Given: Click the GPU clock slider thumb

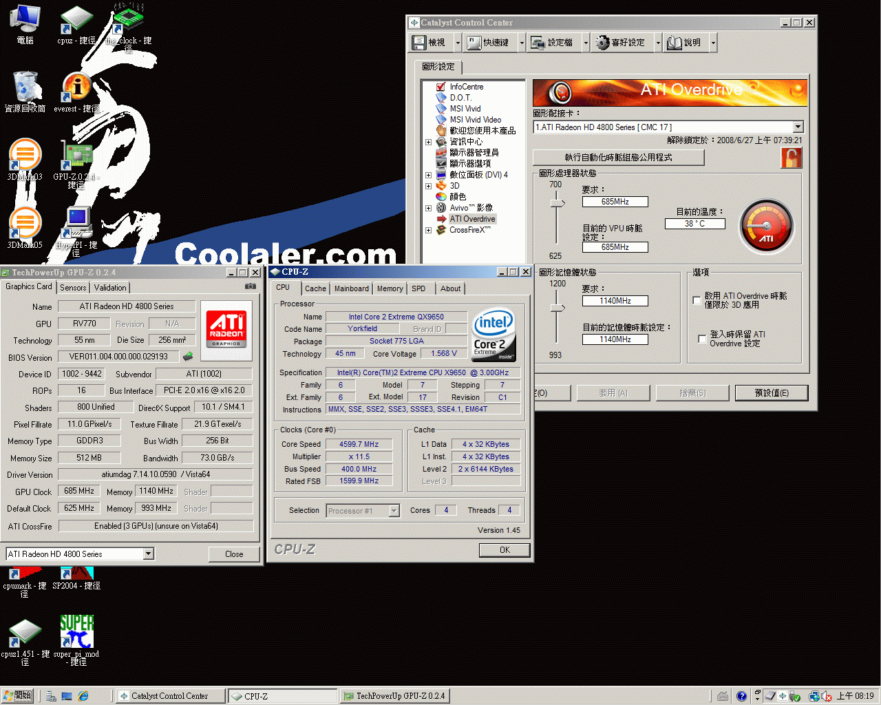Looking at the screenshot, I should point(558,203).
